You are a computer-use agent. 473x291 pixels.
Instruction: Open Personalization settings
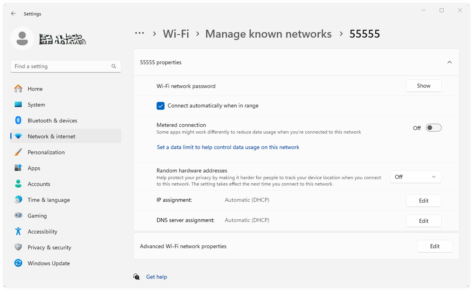(x=46, y=152)
